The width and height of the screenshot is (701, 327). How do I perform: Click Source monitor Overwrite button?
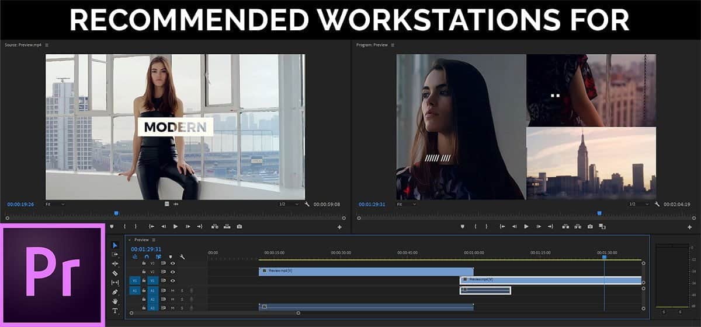click(227, 226)
